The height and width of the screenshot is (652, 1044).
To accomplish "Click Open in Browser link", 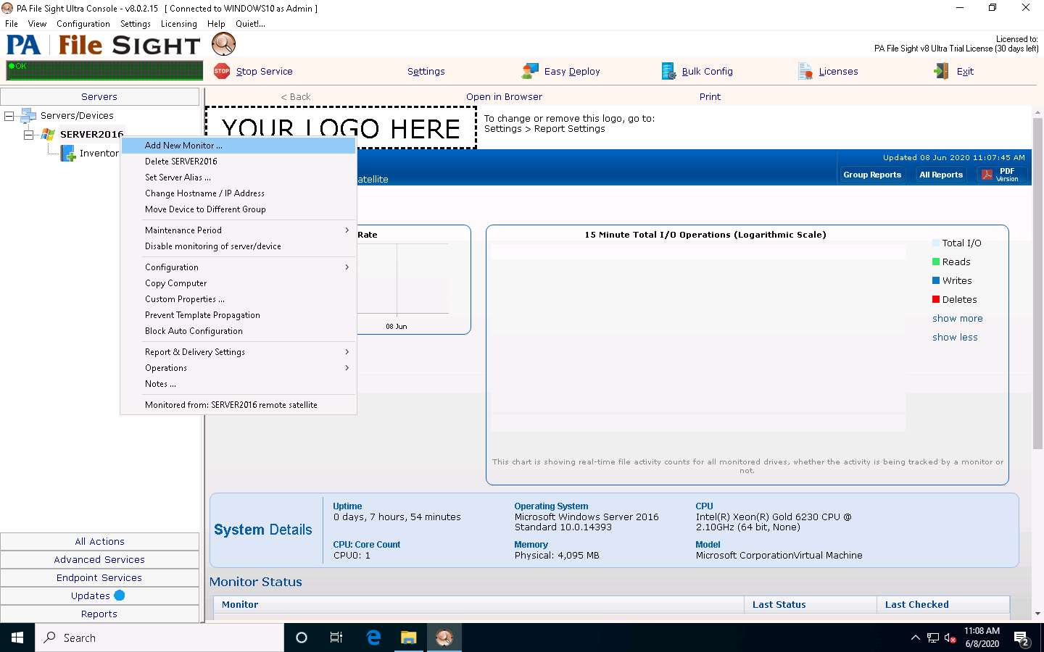I will 504,96.
